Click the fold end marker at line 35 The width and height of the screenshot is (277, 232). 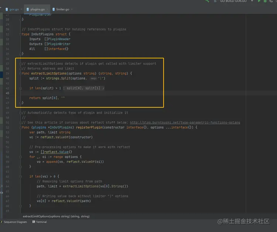tap(21, 54)
